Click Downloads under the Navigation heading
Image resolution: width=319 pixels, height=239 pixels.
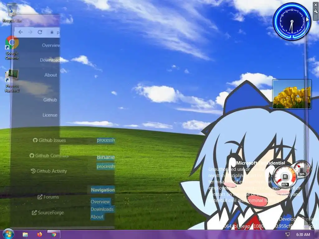click(102, 209)
